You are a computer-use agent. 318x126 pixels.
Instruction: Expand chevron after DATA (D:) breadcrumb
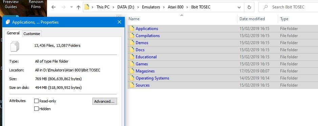[138, 7]
